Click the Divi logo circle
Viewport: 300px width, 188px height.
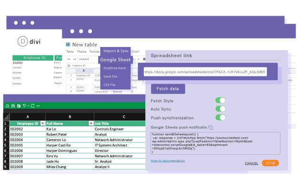coord(22,41)
